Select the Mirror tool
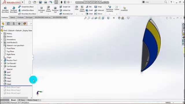185x104 pixels. (x=98, y=14)
